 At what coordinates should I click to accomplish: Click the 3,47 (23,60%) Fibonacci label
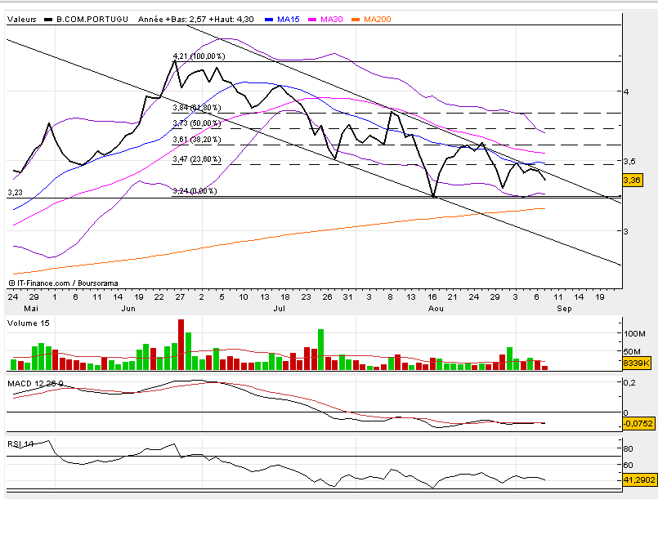coord(197,159)
